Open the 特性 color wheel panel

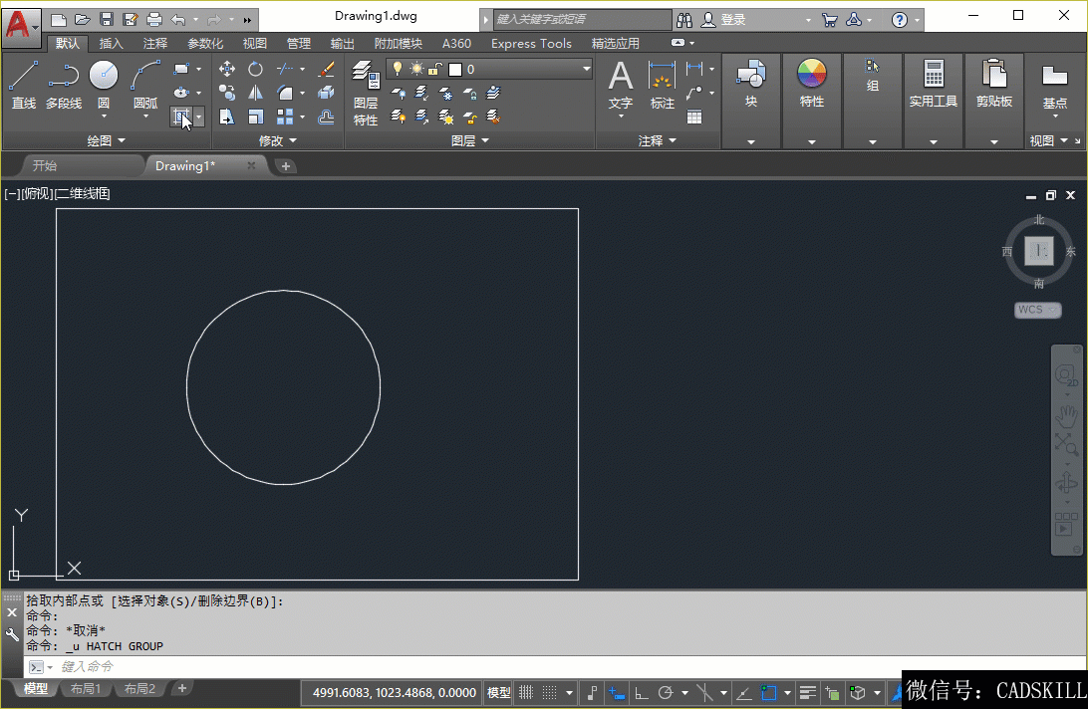tap(812, 84)
